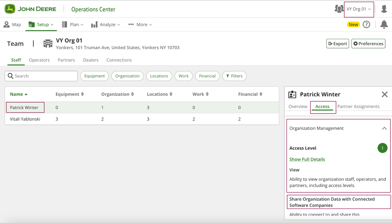The width and height of the screenshot is (392, 223).
Task: Open the notifications bell icon
Action: tap(384, 25)
